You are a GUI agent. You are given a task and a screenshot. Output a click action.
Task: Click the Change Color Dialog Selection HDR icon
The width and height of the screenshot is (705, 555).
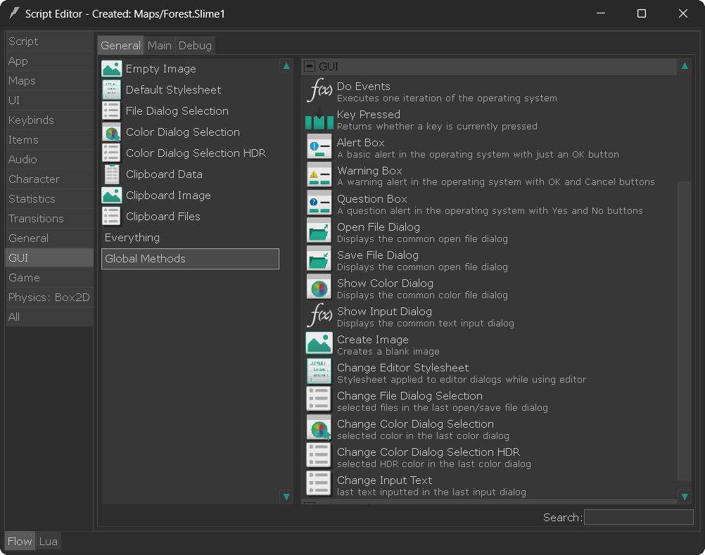(x=319, y=456)
